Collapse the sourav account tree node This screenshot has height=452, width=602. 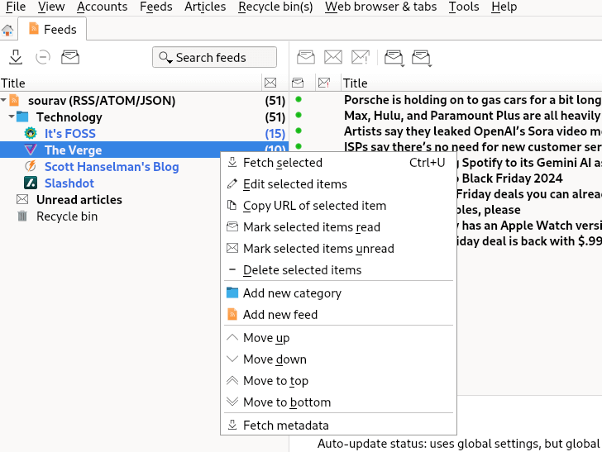(4, 101)
